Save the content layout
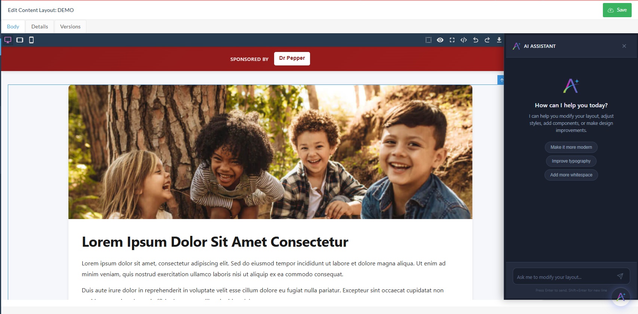638x314 pixels. coord(617,10)
